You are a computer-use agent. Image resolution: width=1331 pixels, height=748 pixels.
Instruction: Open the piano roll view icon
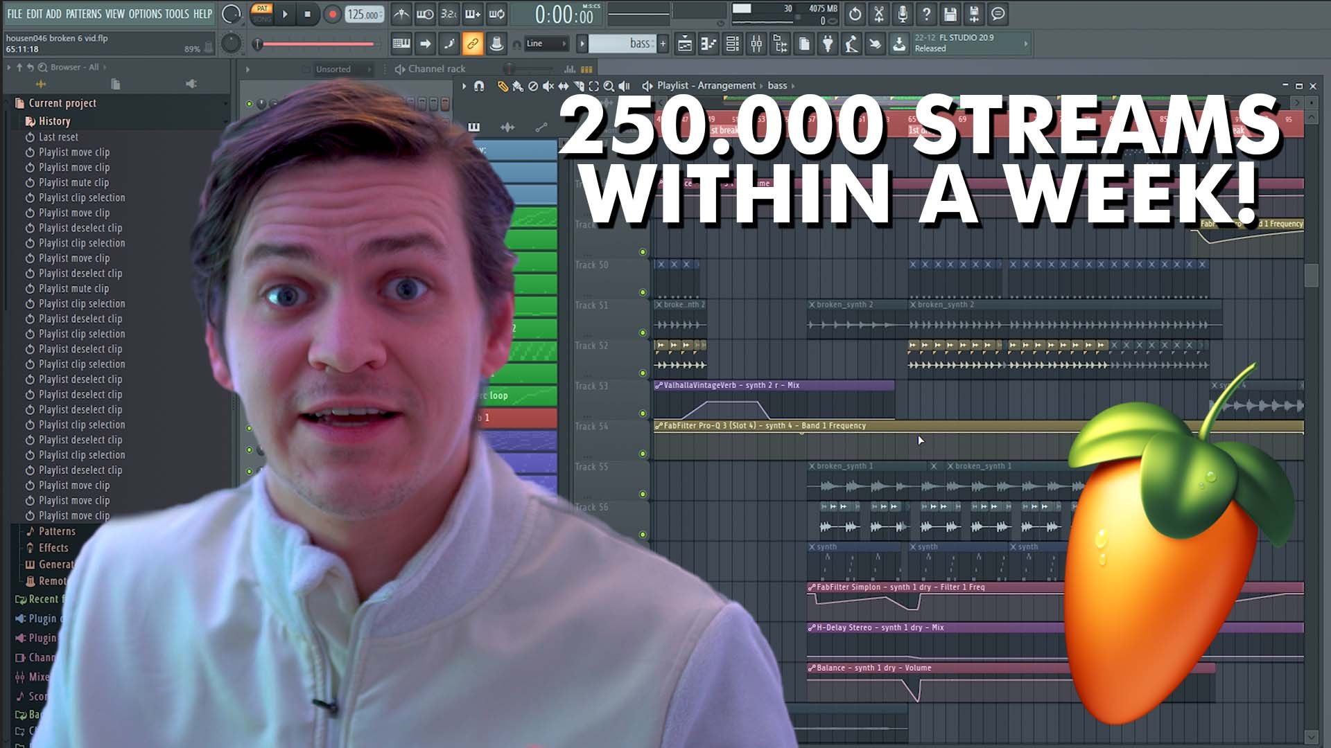point(708,44)
